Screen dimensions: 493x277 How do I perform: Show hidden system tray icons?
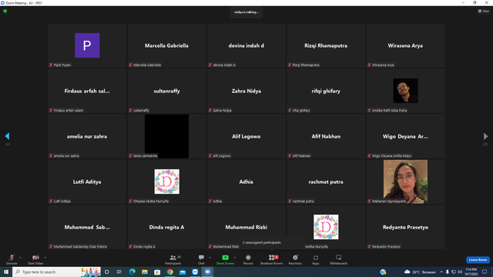pyautogui.click(x=441, y=272)
